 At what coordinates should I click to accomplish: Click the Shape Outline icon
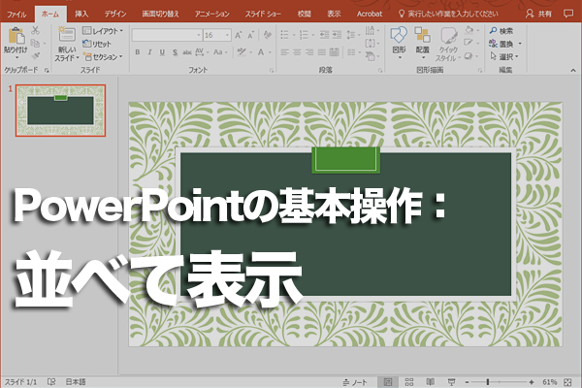[x=469, y=43]
